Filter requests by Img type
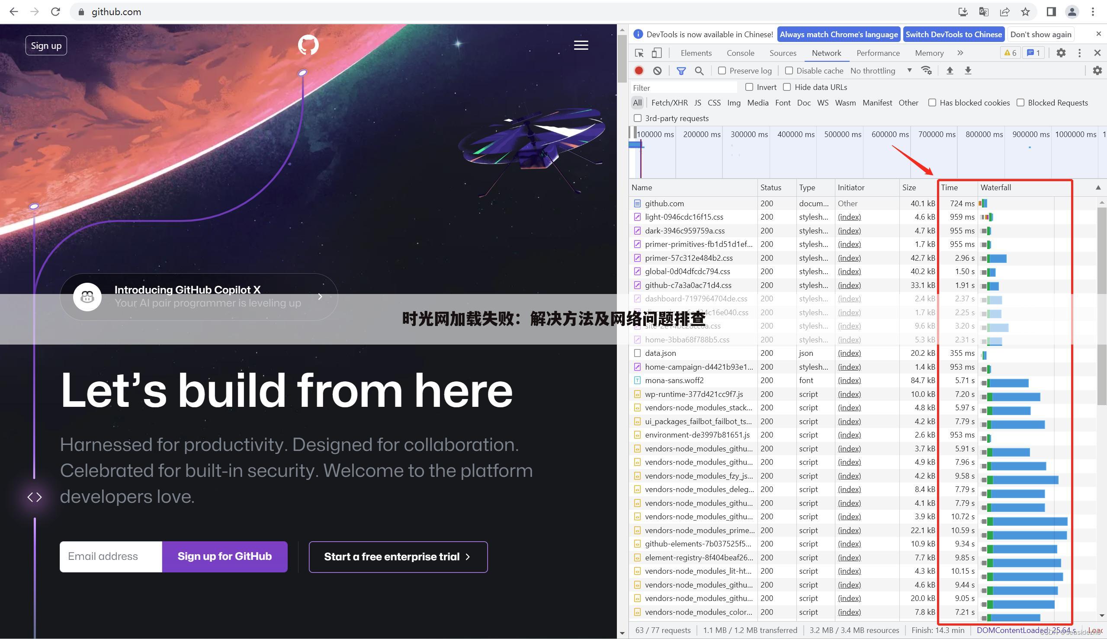Image resolution: width=1107 pixels, height=639 pixels. 734,103
